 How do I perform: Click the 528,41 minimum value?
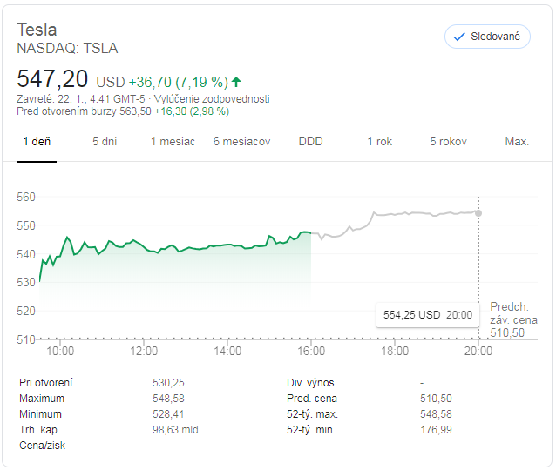click(168, 414)
